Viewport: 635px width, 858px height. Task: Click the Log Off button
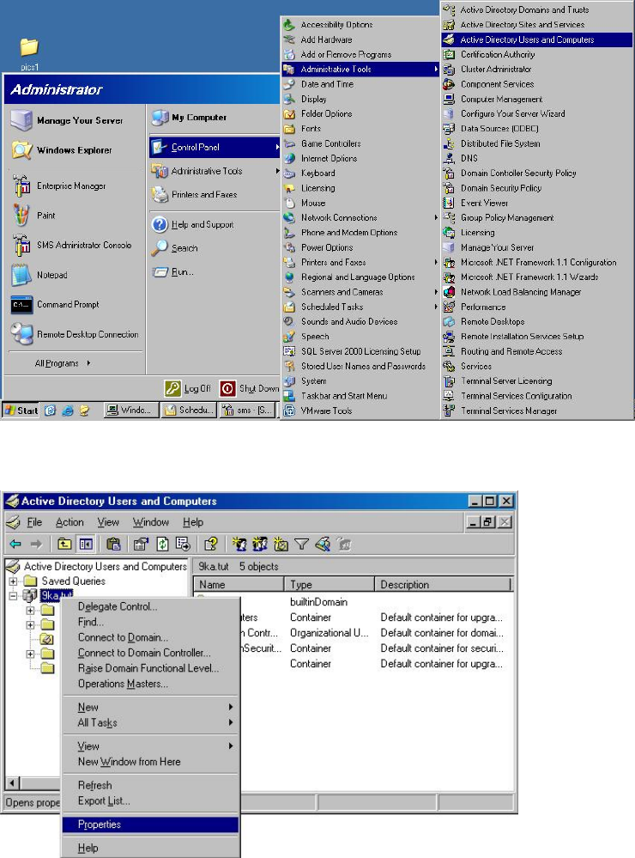point(188,388)
